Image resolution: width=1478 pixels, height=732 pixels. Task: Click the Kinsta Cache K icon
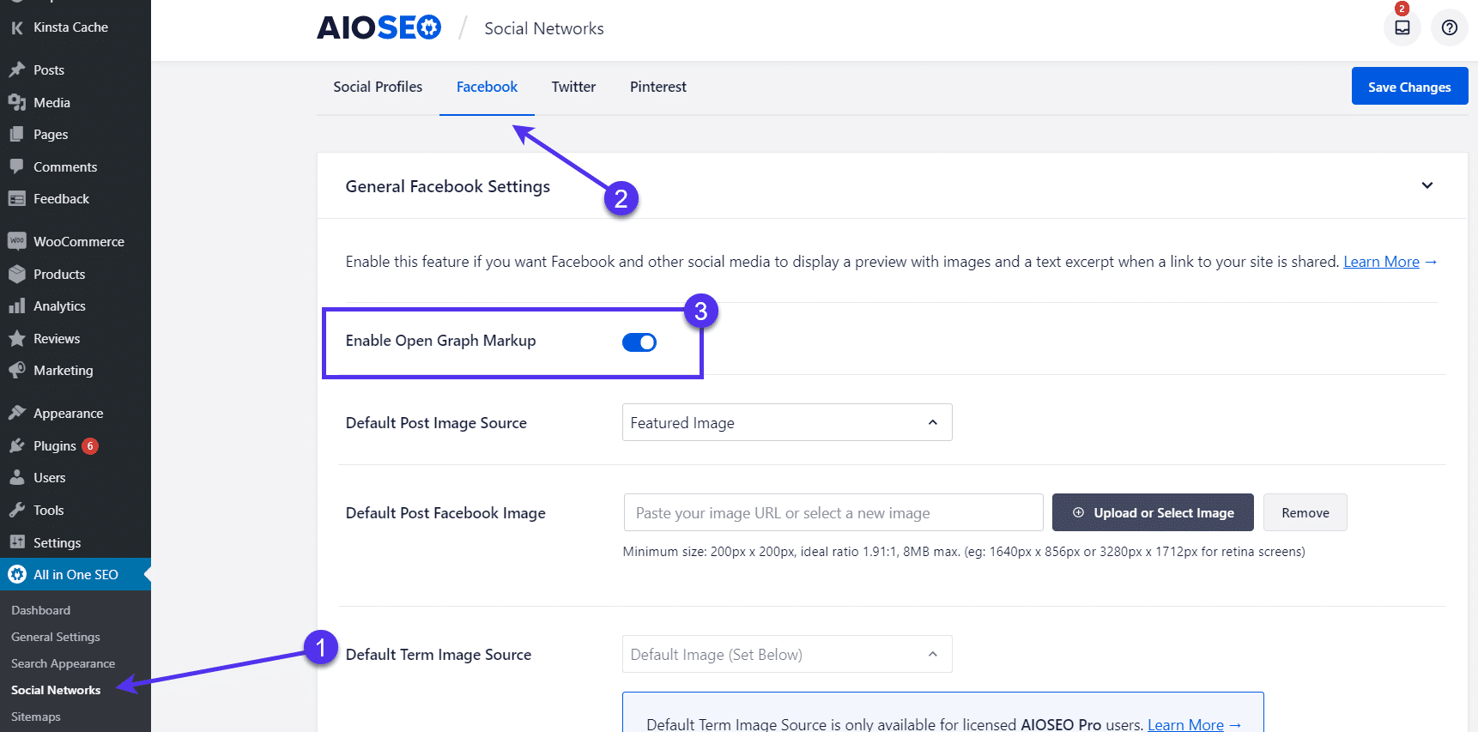[17, 27]
